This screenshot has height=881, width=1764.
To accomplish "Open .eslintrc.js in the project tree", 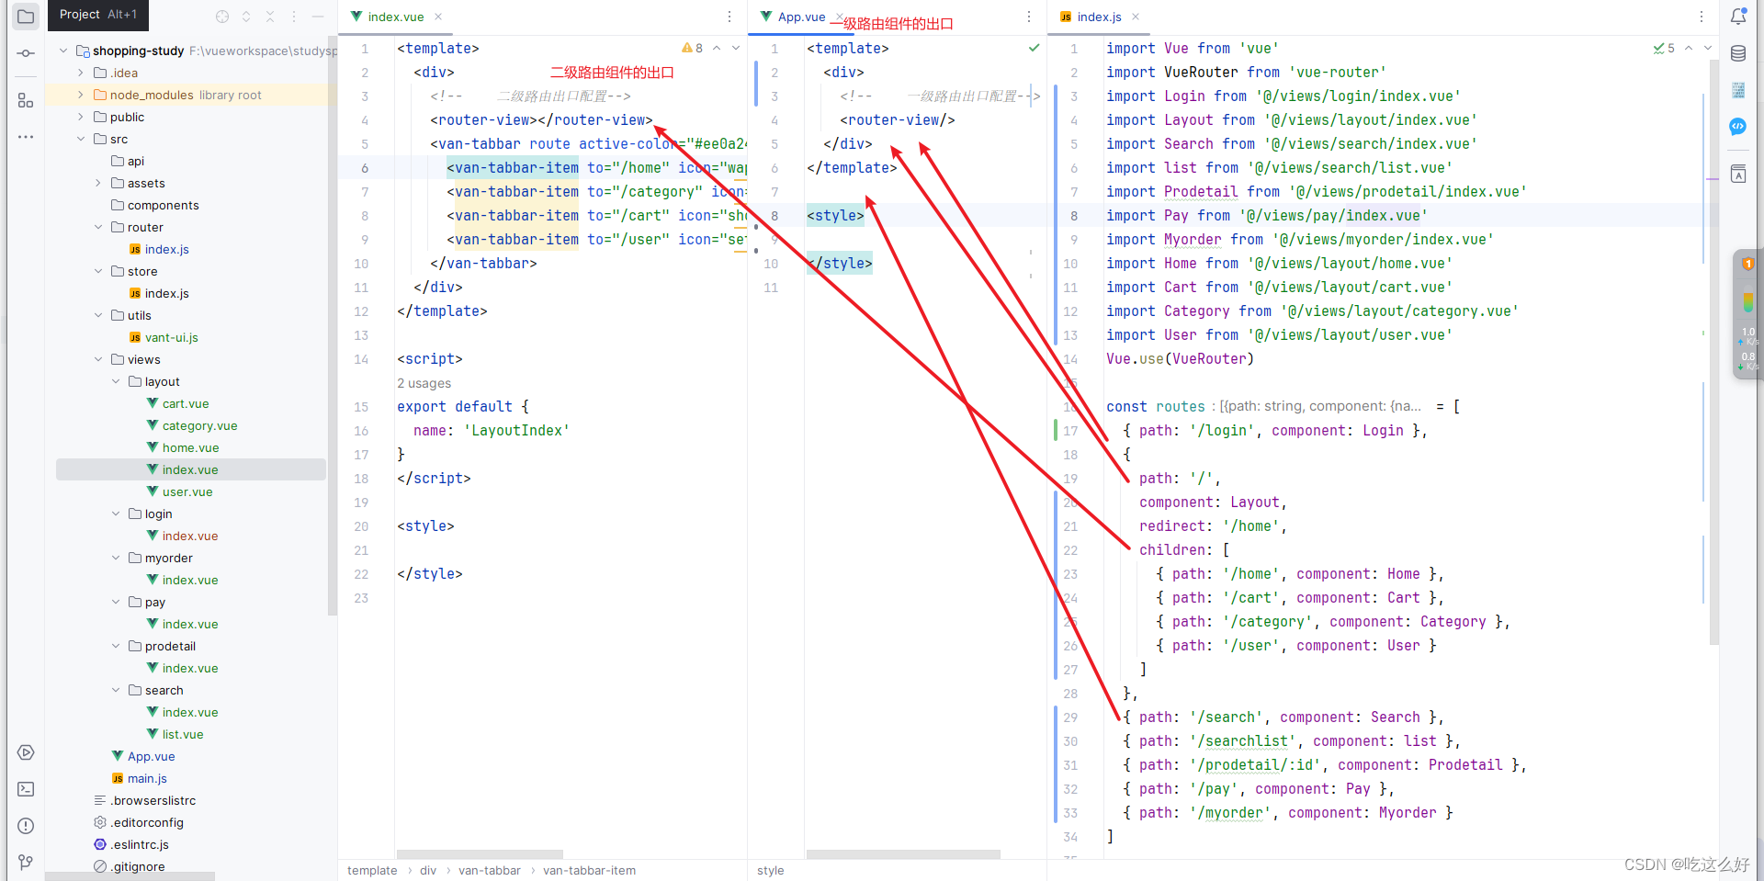I will [x=140, y=844].
